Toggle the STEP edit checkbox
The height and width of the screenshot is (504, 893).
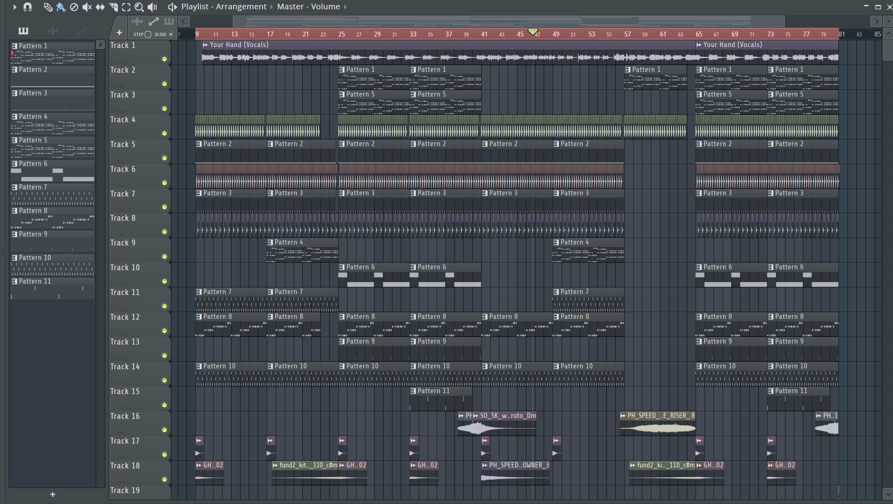[x=148, y=34]
